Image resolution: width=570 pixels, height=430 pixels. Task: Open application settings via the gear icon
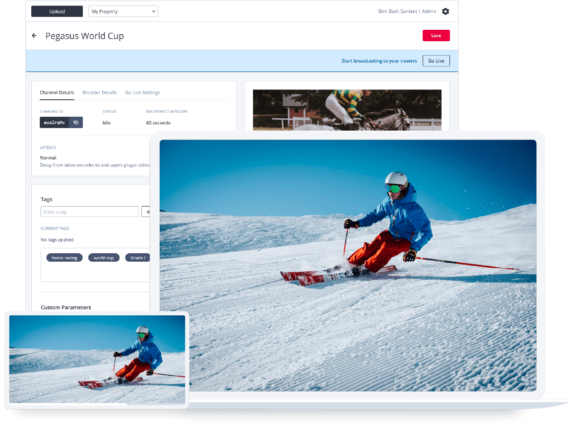pos(445,11)
